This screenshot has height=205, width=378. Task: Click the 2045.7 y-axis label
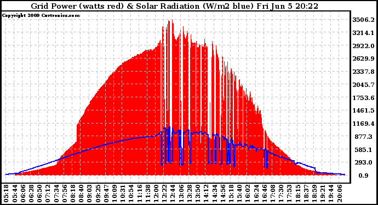(x=363, y=85)
